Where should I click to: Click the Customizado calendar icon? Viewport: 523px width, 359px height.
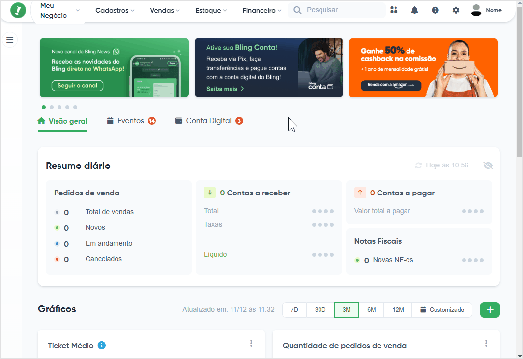point(423,310)
